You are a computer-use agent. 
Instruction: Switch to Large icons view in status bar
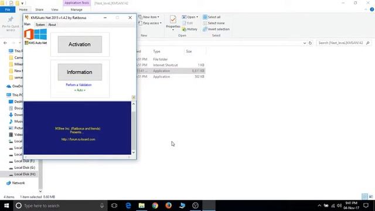click(371, 197)
